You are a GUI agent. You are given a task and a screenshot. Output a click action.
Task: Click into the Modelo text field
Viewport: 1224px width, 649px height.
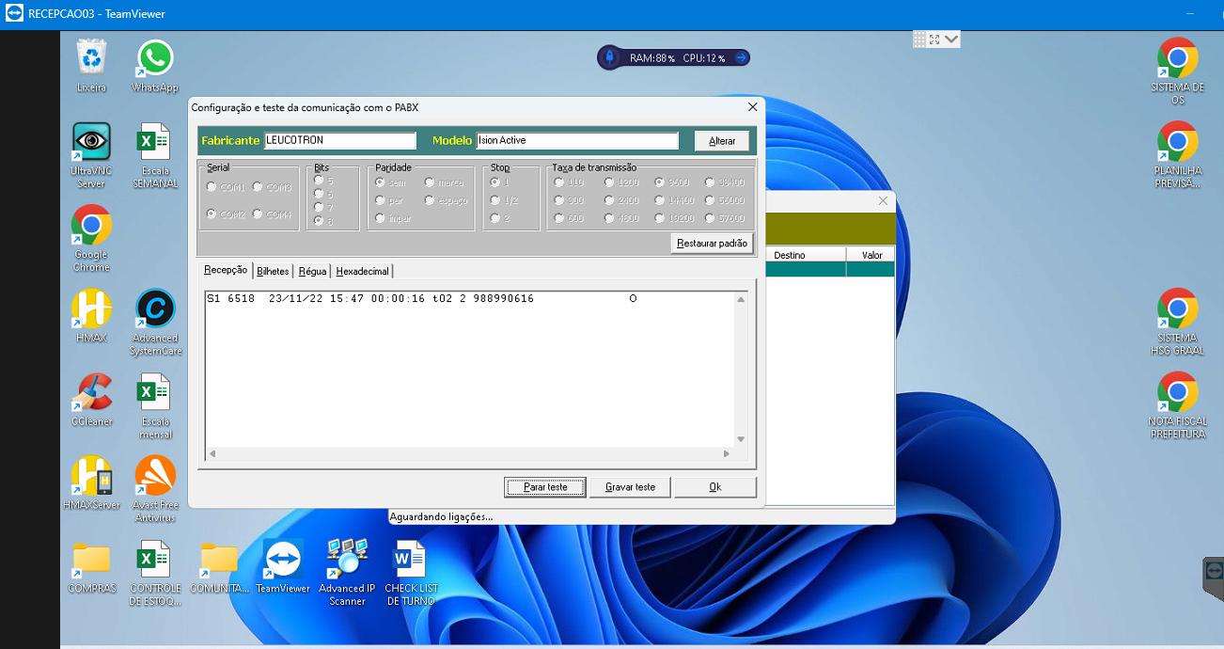576,141
